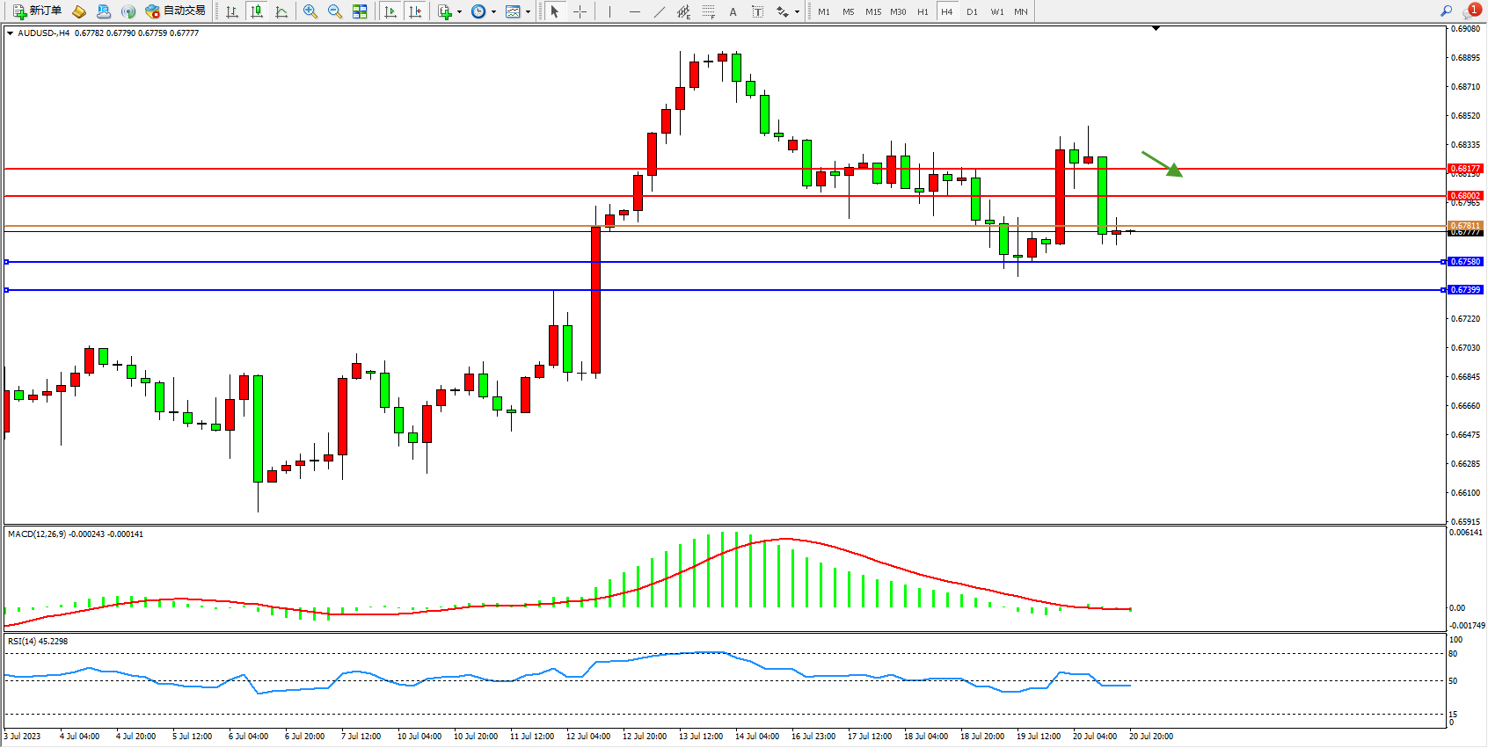Switch chart to bar chart mode
This screenshot has width=1488, height=748.
click(232, 11)
